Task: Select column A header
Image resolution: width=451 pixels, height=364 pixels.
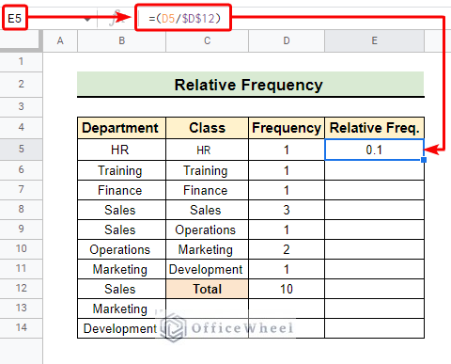Action: pyautogui.click(x=60, y=40)
